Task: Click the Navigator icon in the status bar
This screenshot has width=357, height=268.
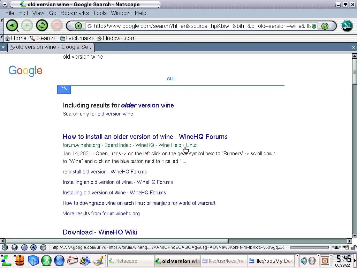Action: [x=5, y=247]
